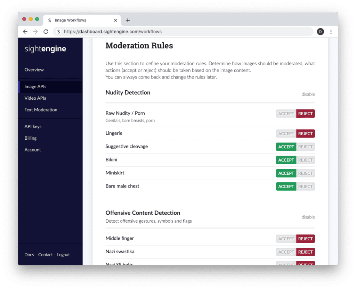Open a new browser tab with plus
The width and height of the screenshot is (356, 289).
pos(128,20)
